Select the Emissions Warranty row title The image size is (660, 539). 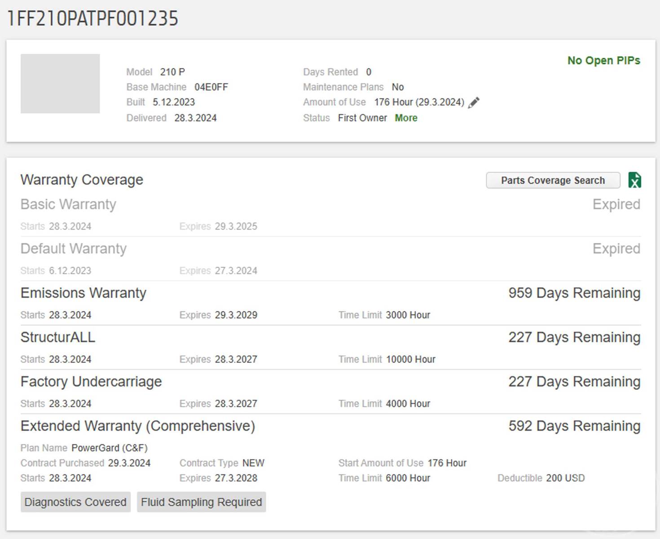[x=84, y=293]
